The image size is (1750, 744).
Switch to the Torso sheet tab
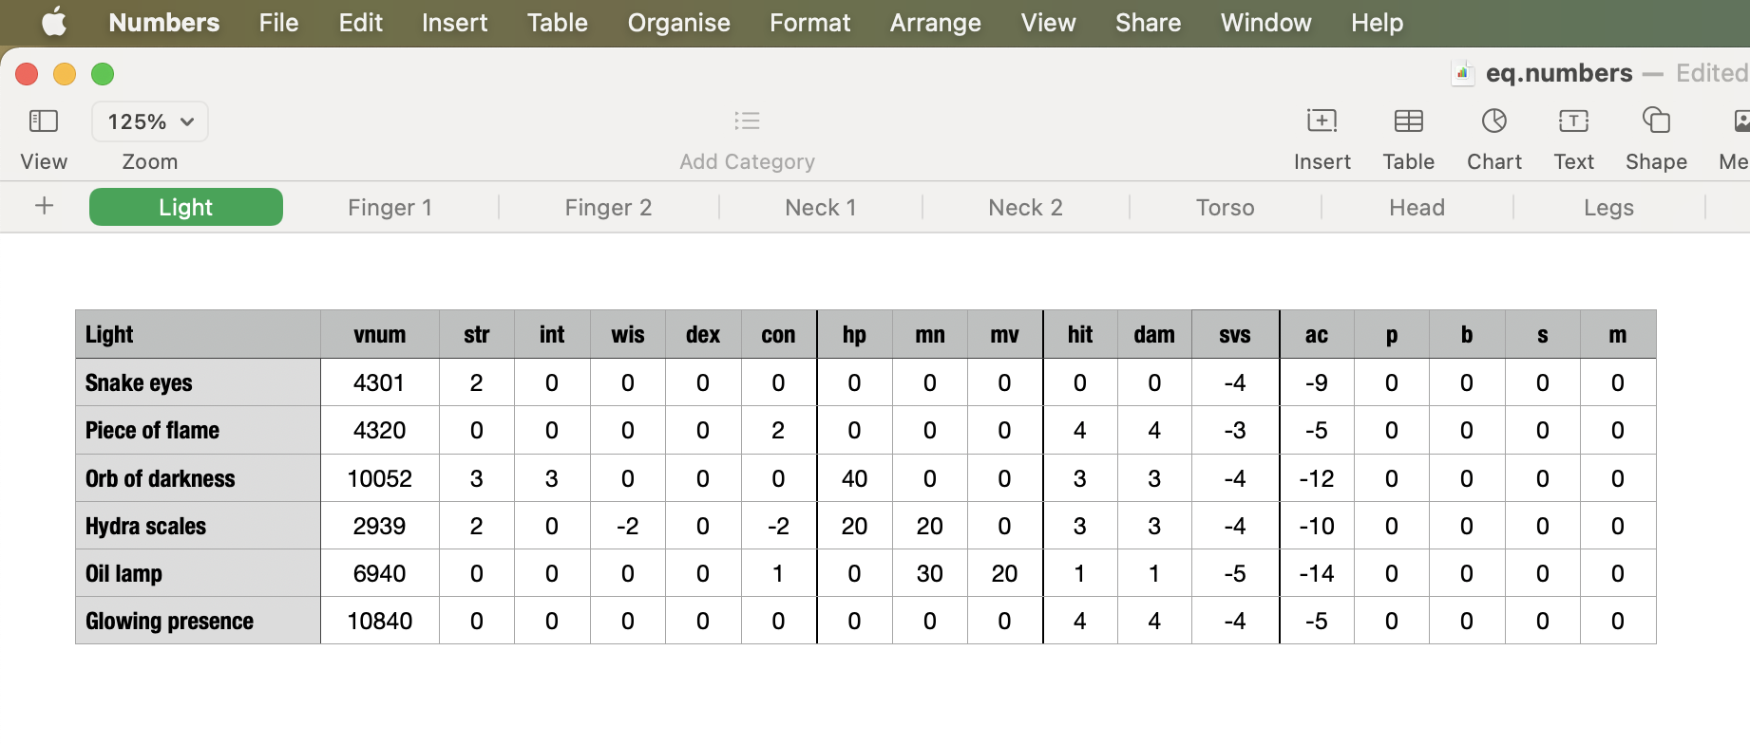click(x=1225, y=208)
